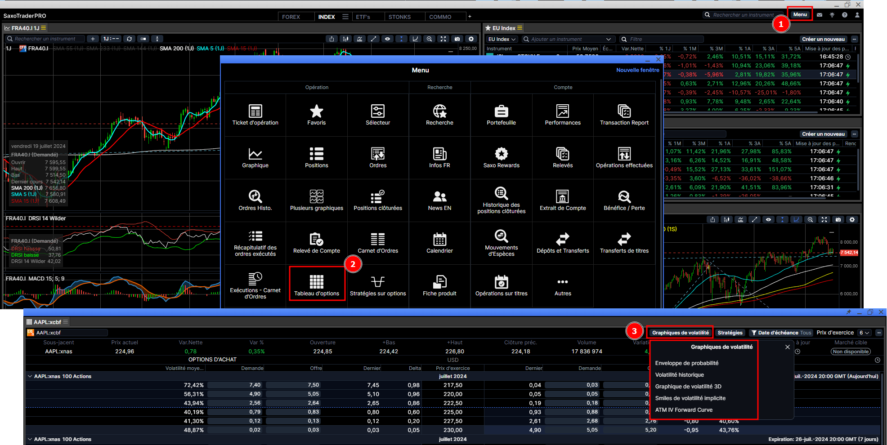The width and height of the screenshot is (887, 445).
Task: Select Volatilité historique from the volatility menu
Action: pyautogui.click(x=679, y=375)
